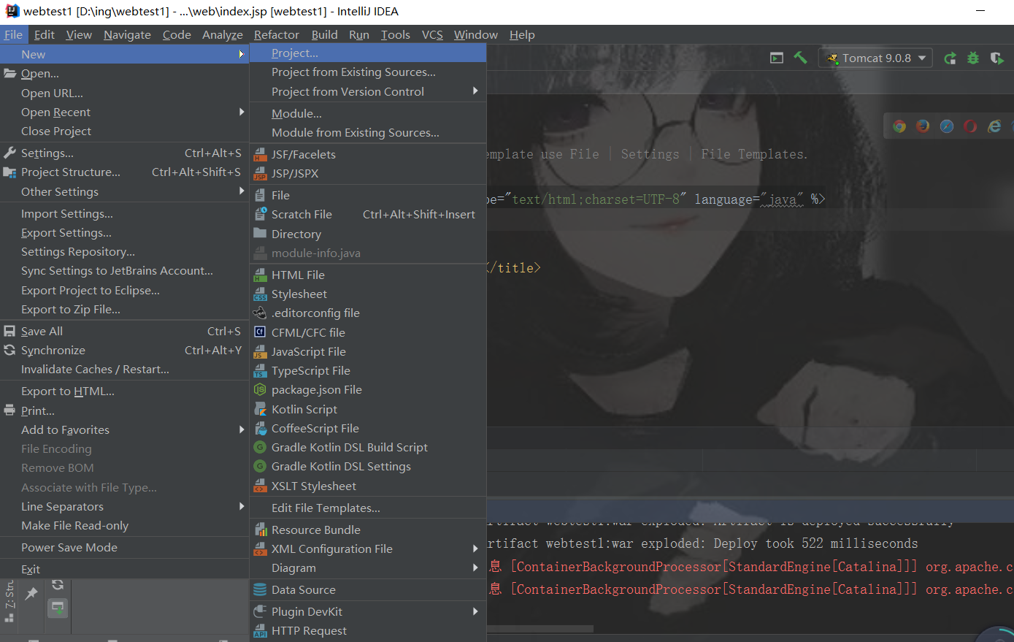This screenshot has height=642, width=1014.
Task: Click the deploy-all green arrow icon
Action: point(57,608)
